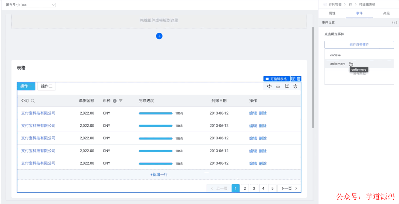The width and height of the screenshot is (399, 204).
Task: Toggle the table fullscreen icon
Action: (x=287, y=87)
